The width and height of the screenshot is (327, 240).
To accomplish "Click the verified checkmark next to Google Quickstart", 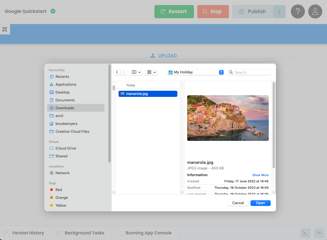I will pos(53,12).
